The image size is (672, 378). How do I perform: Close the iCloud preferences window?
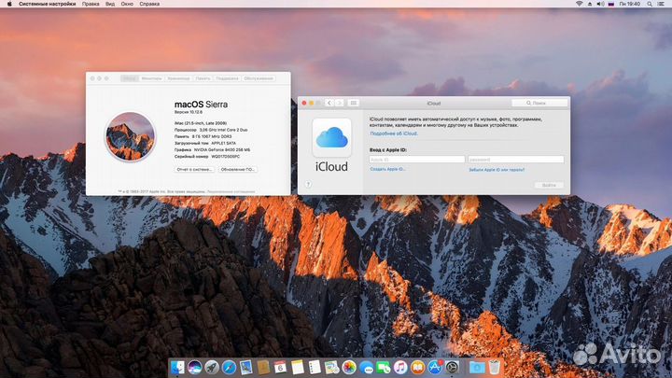(x=304, y=103)
